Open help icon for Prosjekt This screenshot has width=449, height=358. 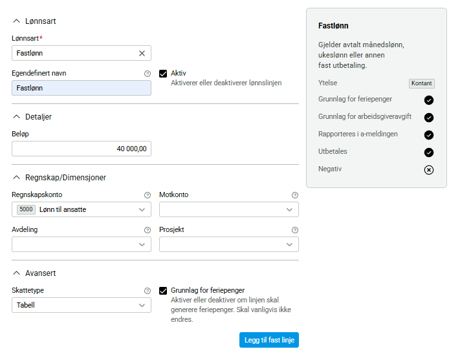[294, 230]
